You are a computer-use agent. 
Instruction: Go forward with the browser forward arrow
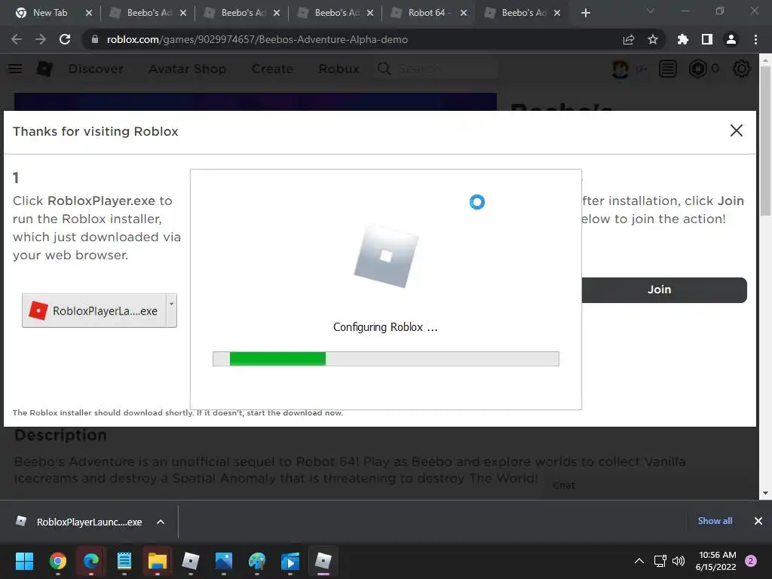click(41, 39)
